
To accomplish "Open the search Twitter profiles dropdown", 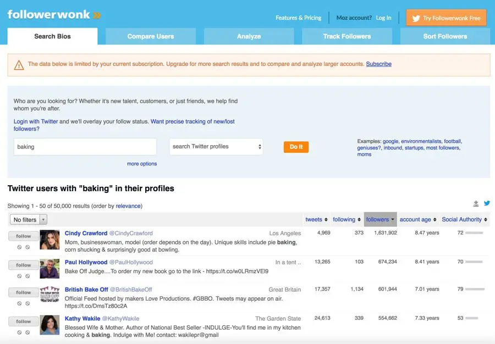I will pos(216,147).
